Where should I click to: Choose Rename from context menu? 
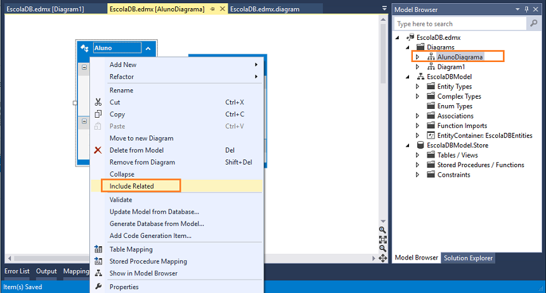pos(176,90)
